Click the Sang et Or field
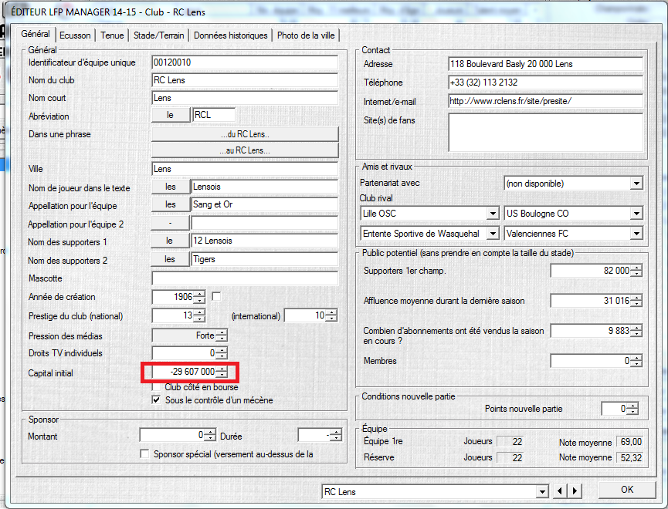The image size is (668, 509). coord(265,204)
